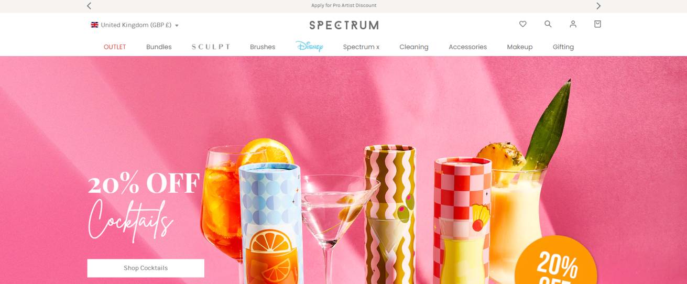Screen dimensions: 687x284
Task: Go to homepage via Spectrum logo
Action: (344, 25)
